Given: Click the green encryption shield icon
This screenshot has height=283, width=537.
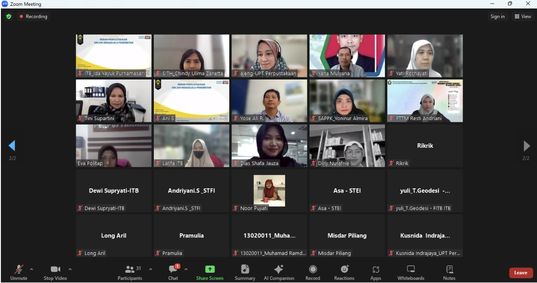Looking at the screenshot, I should coord(8,17).
